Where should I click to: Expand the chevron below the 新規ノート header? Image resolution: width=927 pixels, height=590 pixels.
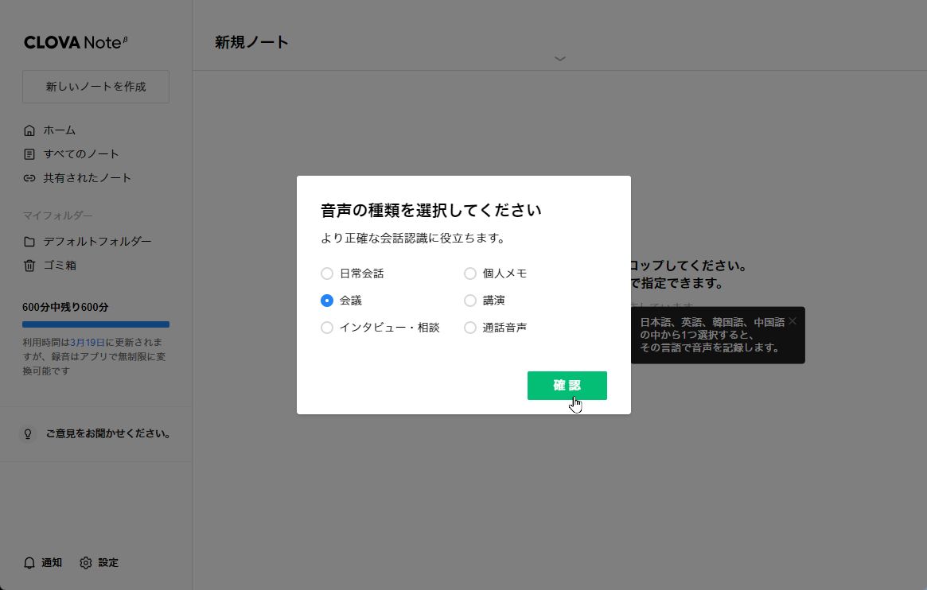[x=559, y=59]
